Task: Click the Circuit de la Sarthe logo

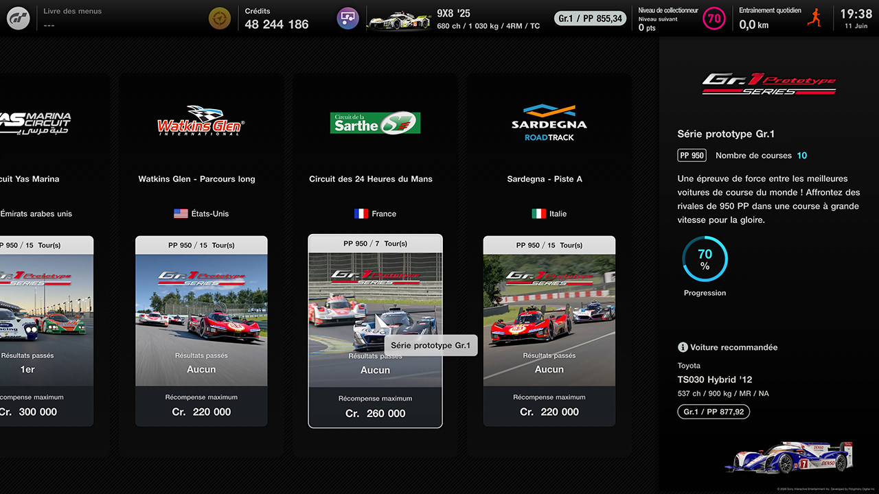Action: (x=375, y=123)
